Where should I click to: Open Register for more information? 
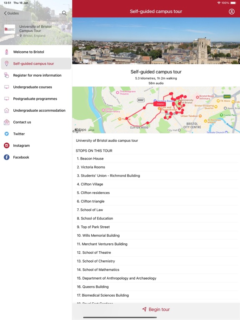[x=36, y=75]
